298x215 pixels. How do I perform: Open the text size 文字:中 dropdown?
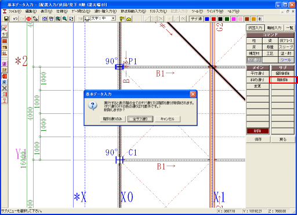(x=114, y=19)
